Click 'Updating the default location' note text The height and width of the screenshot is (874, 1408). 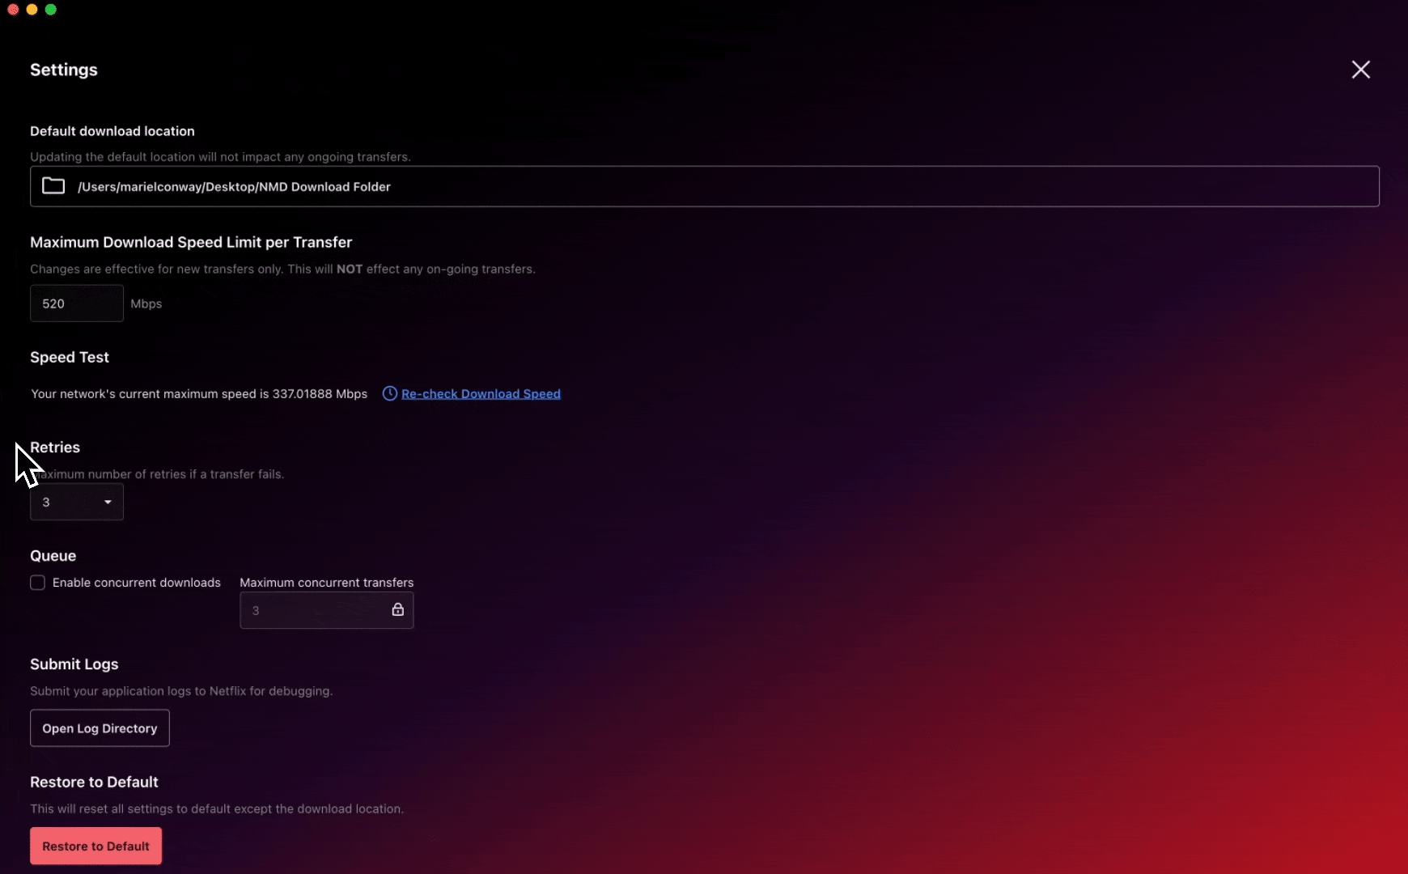(220, 157)
